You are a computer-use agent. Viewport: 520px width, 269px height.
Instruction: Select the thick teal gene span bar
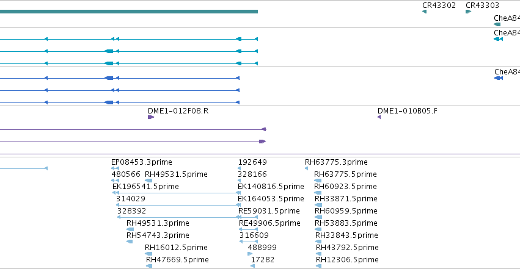(x=129, y=12)
